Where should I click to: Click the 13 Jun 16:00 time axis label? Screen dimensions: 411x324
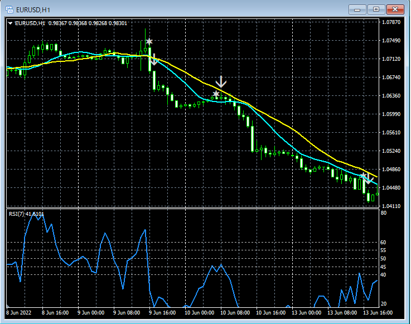[x=378, y=312]
